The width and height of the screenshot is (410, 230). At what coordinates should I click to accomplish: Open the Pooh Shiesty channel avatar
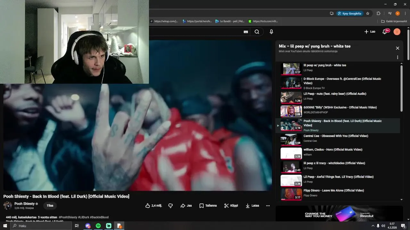7,206
